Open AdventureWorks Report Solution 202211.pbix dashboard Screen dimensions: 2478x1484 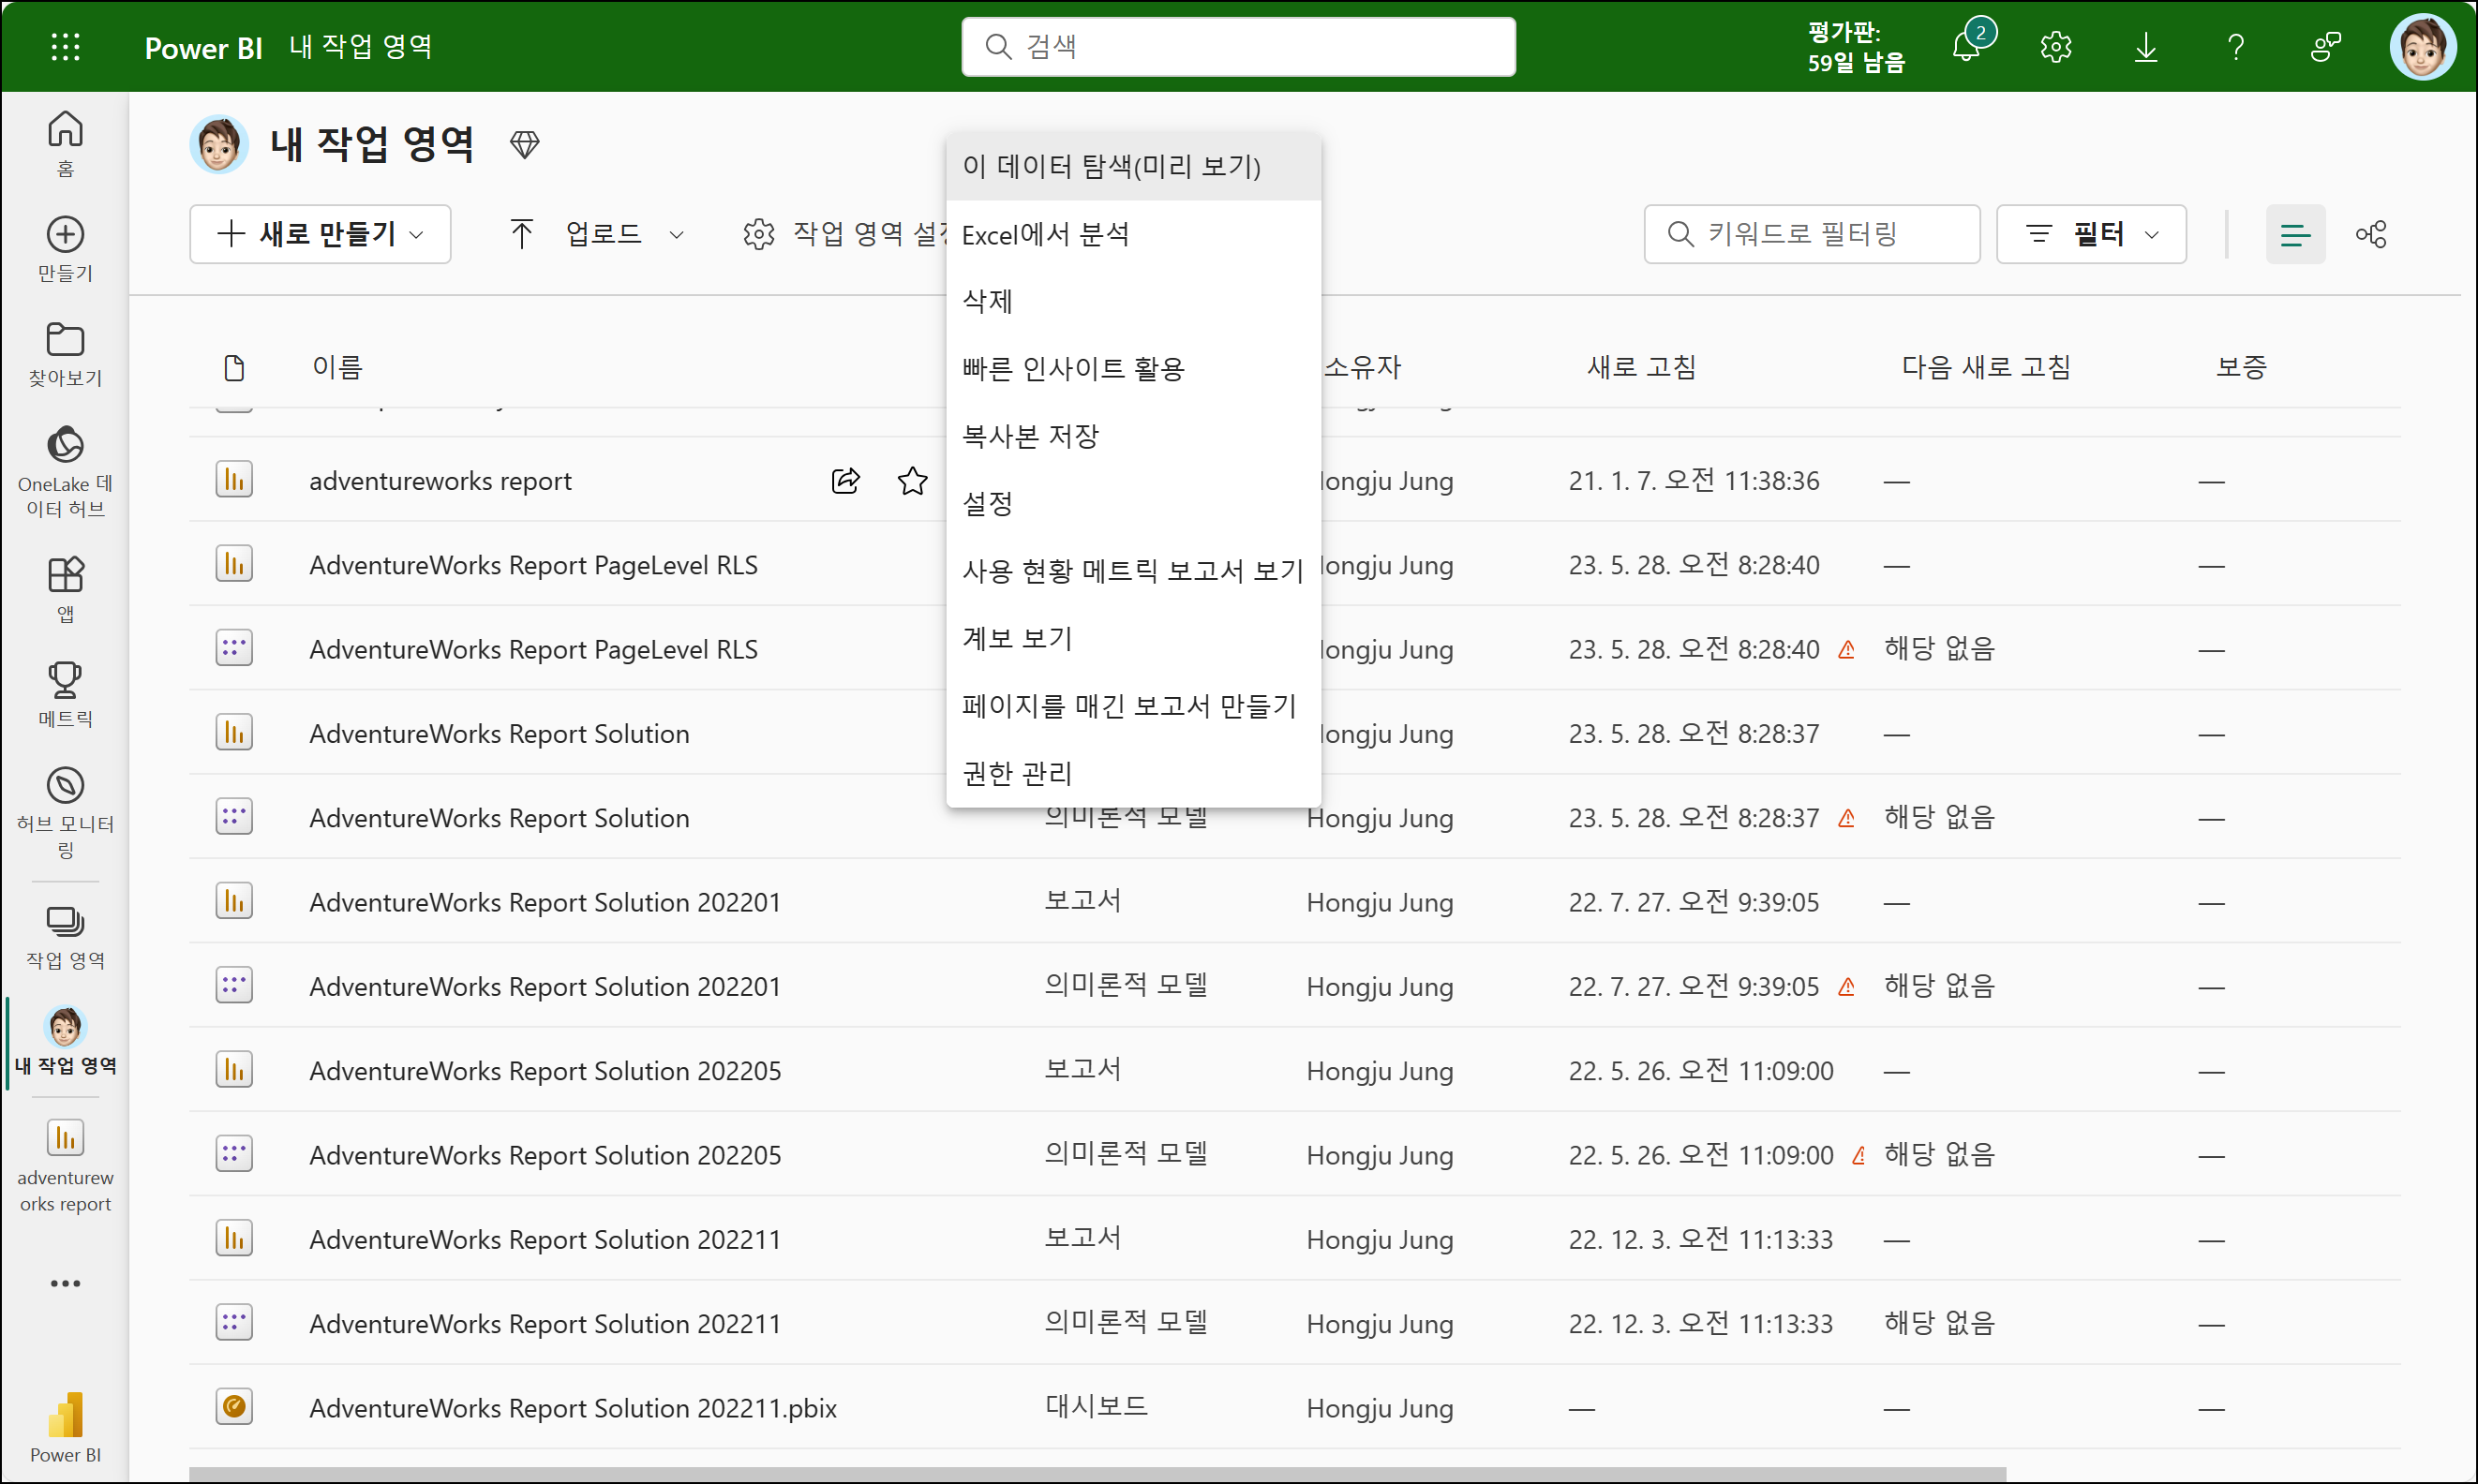573,1408
